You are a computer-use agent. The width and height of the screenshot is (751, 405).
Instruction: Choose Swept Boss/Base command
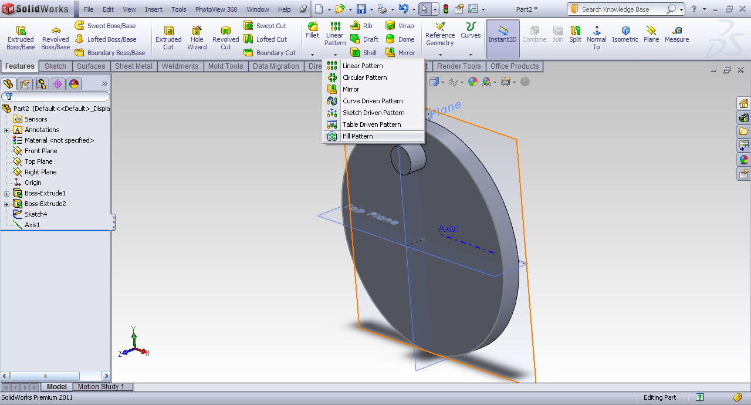point(105,26)
